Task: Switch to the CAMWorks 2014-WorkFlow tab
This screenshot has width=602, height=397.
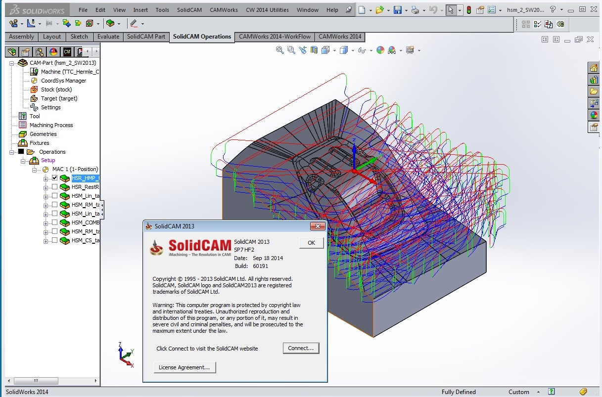Action: (275, 37)
